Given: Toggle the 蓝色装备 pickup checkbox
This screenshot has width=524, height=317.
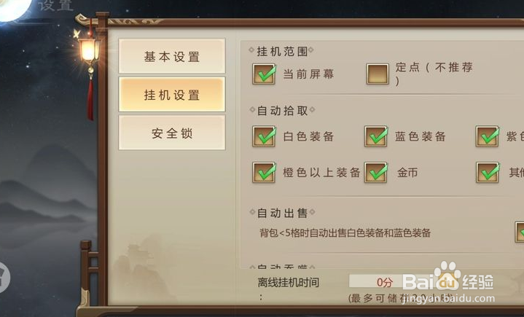Looking at the screenshot, I should (x=375, y=136).
